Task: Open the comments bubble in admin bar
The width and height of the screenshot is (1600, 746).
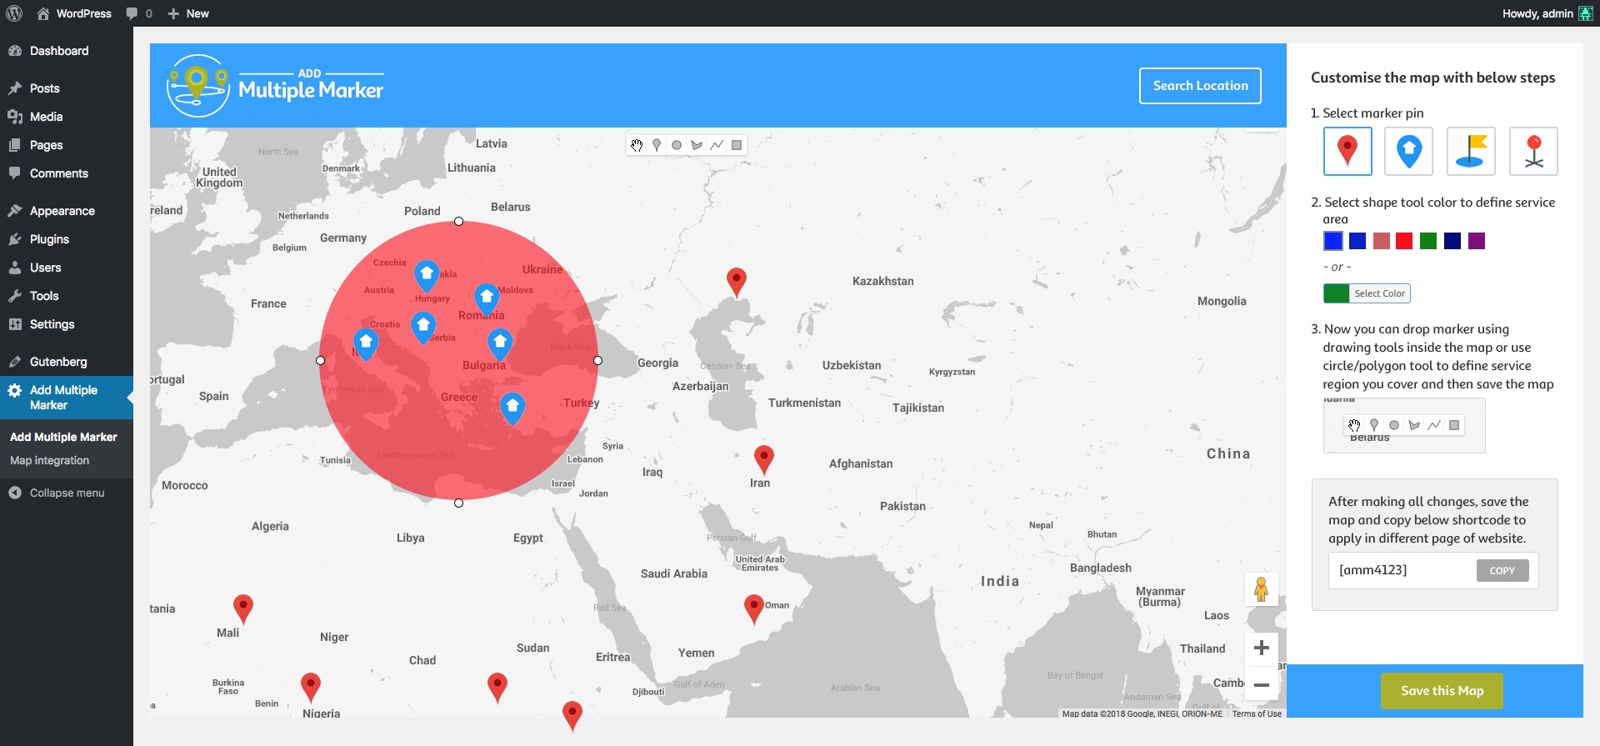Action: [x=139, y=13]
